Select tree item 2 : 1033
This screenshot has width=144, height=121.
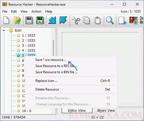[28, 41]
